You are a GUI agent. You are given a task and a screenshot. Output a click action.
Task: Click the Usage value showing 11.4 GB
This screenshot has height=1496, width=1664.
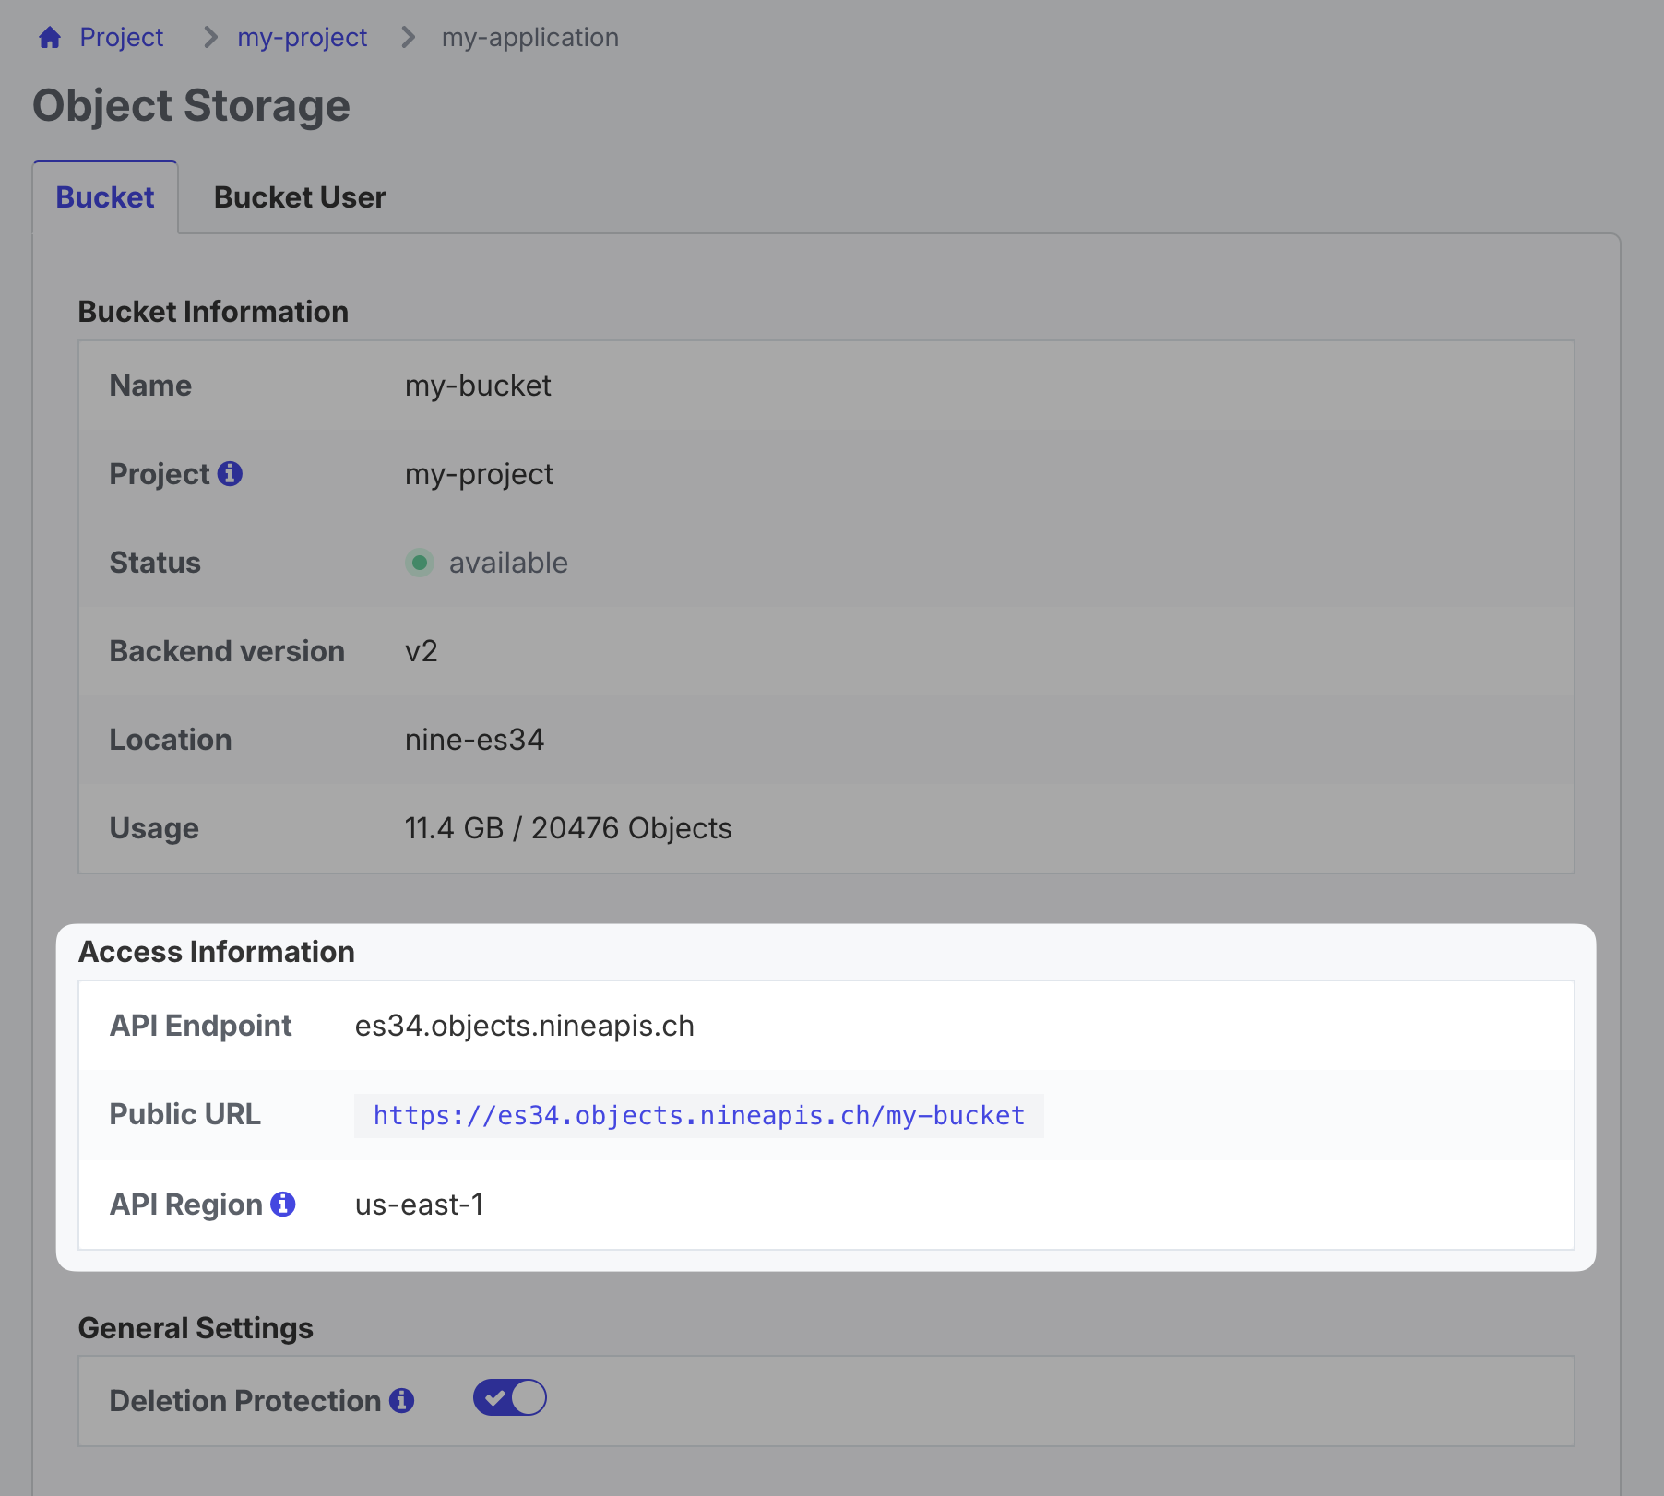(x=568, y=827)
